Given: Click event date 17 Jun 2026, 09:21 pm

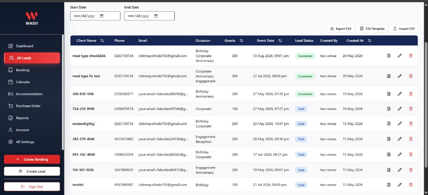Looking at the screenshot, I should tap(270, 155).
